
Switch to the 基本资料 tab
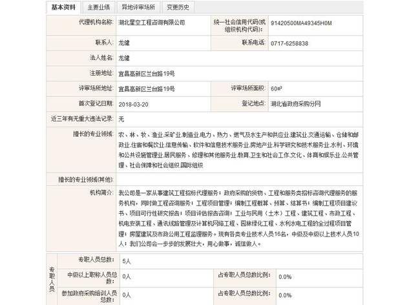pos(63,8)
